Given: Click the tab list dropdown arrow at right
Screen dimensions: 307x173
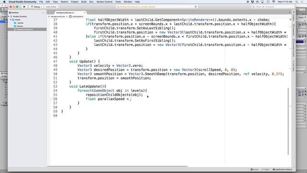Looking at the screenshot, I should click(290, 12).
